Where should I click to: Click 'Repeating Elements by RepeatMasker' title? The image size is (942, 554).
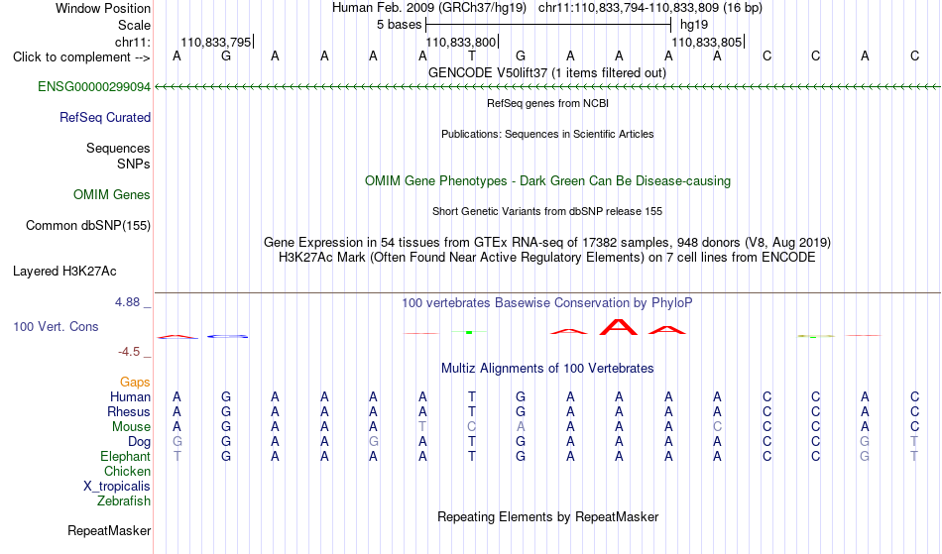coord(548,517)
